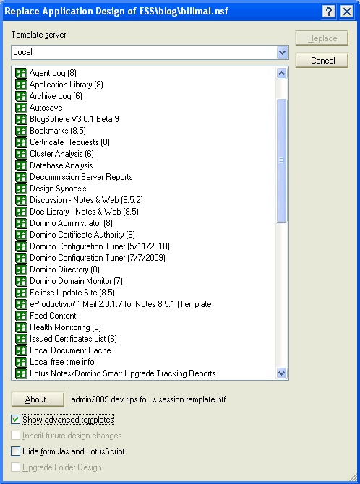360x484 pixels.
Task: Click the Autosave template icon
Action: coord(21,108)
